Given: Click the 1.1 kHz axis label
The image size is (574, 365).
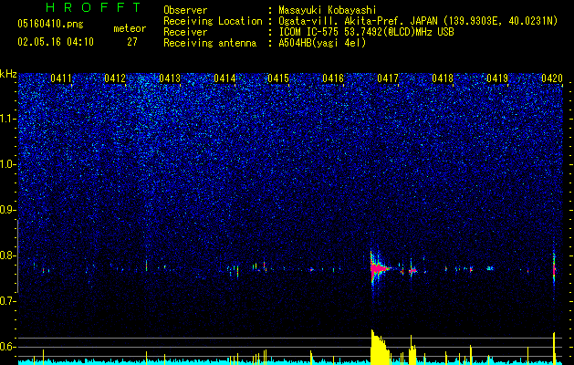Looking at the screenshot, I should tap(8, 119).
